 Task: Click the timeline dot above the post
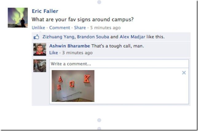(x=99, y=2)
